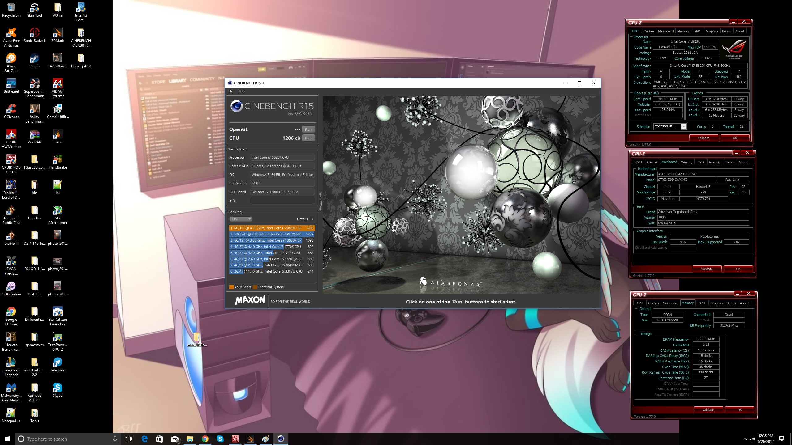Open SPD tab in middle CPU-Z window
792x445 pixels.
click(700, 162)
